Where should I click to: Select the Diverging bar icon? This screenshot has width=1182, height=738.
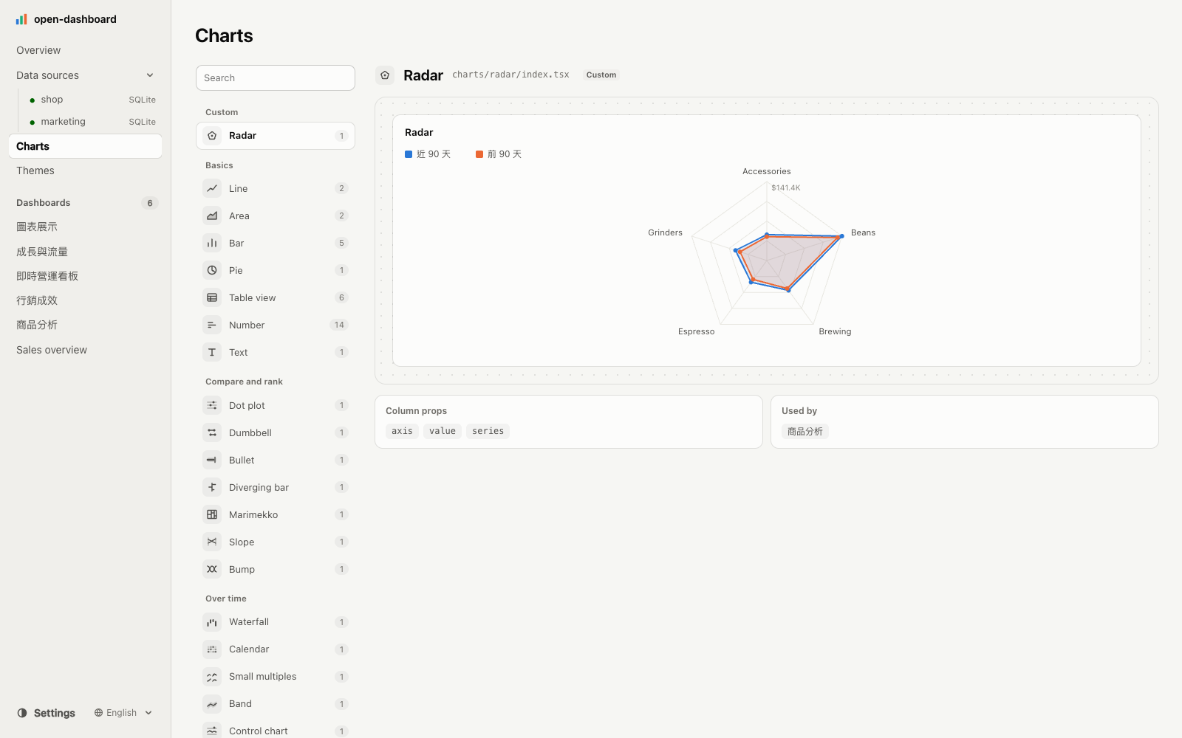click(212, 487)
